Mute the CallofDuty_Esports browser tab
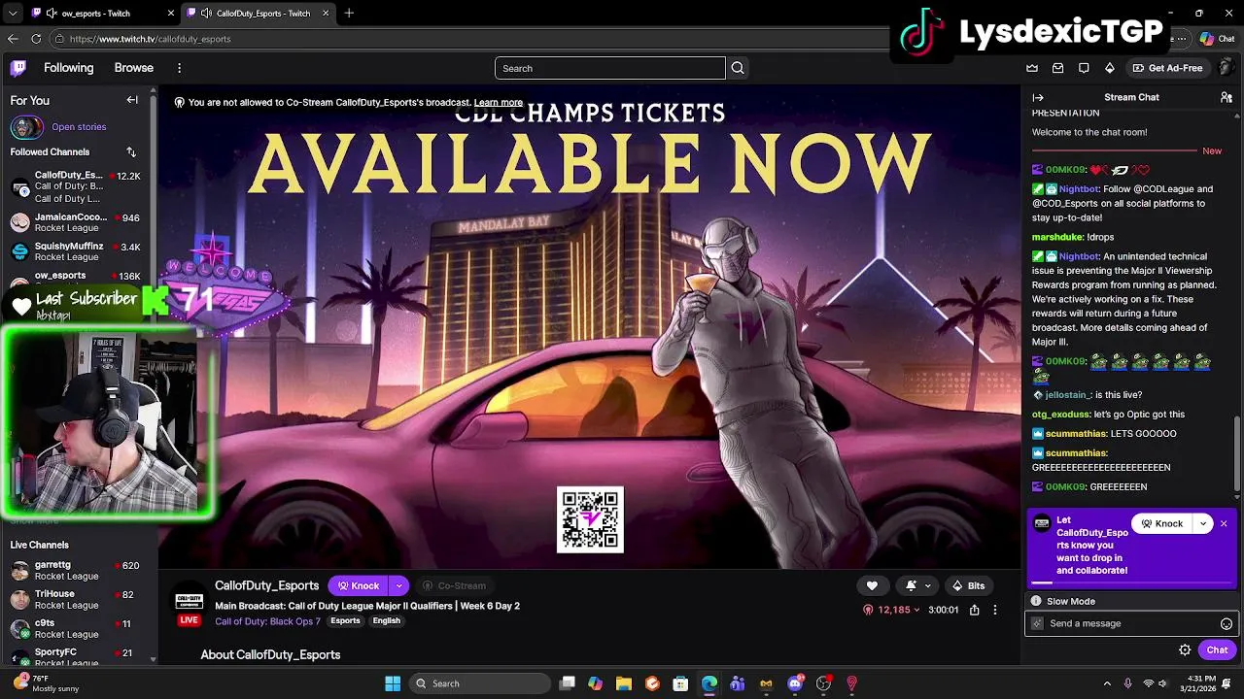 (206, 14)
